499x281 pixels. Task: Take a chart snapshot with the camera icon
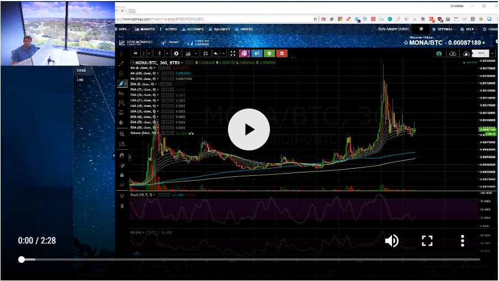pos(439,53)
